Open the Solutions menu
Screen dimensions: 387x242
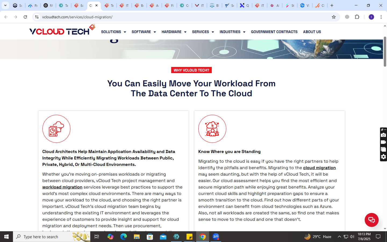pyautogui.click(x=113, y=32)
